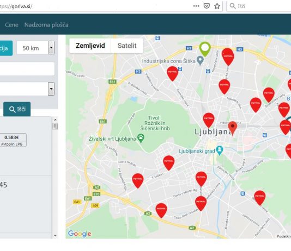Select Petrol station marker west of Tivoli on Tržaška
291x251 pixels.
pyautogui.click(x=138, y=180)
